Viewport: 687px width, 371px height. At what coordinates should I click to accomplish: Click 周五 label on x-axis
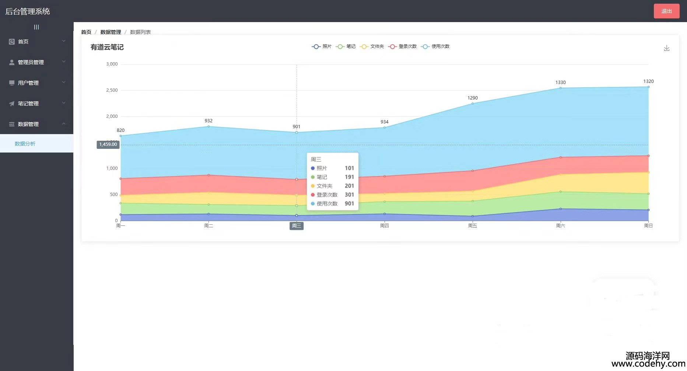pyautogui.click(x=472, y=225)
